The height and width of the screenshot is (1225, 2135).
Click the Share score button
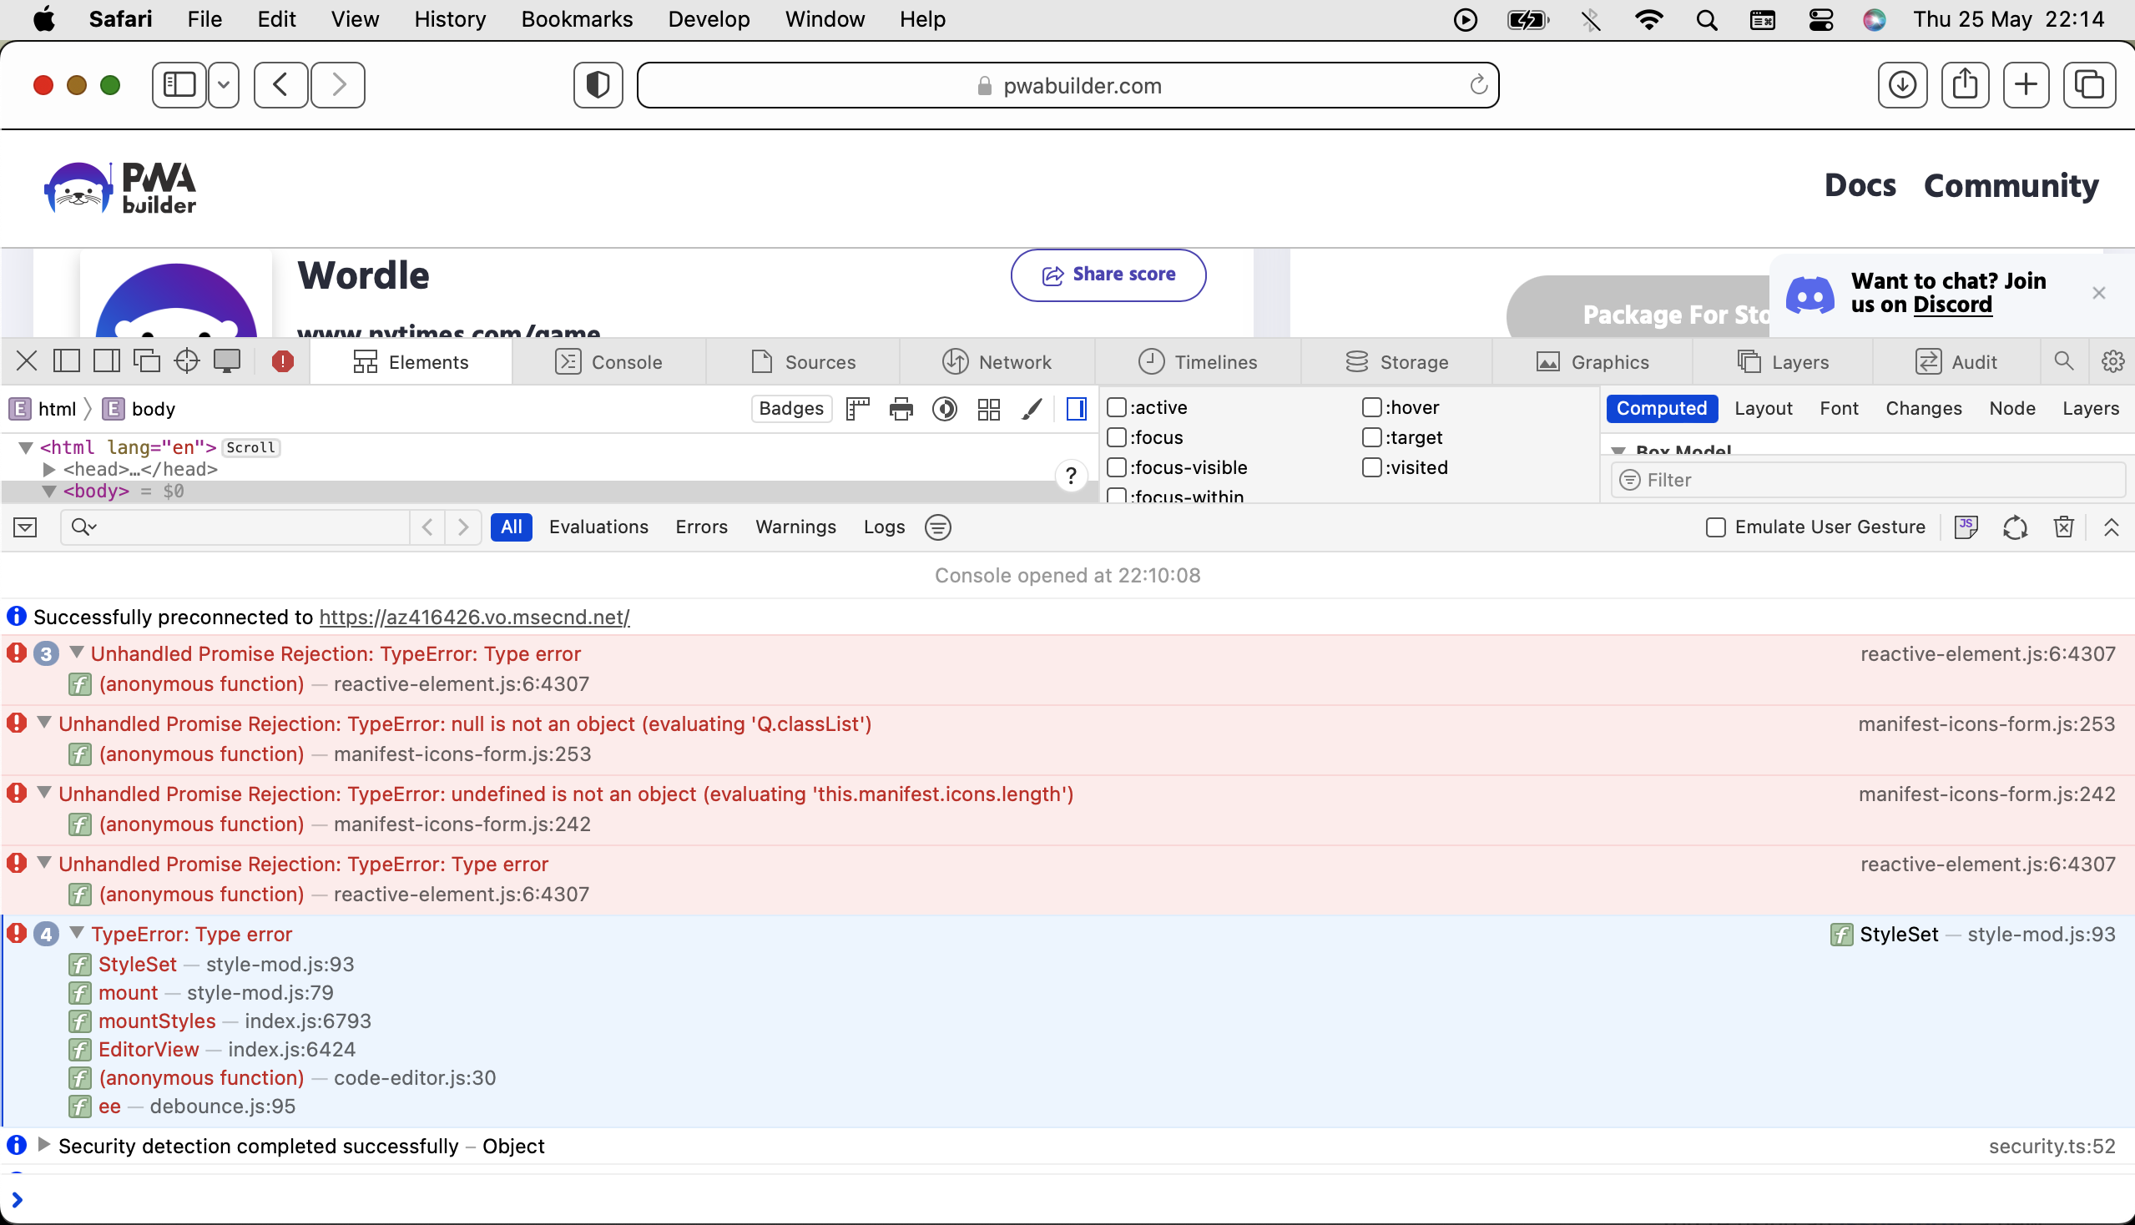click(x=1108, y=275)
